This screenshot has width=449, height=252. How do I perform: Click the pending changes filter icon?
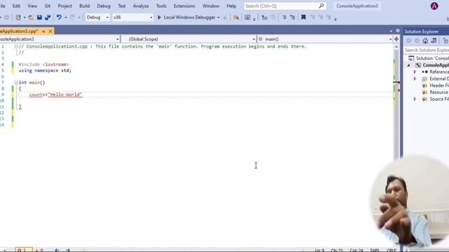[x=445, y=41]
